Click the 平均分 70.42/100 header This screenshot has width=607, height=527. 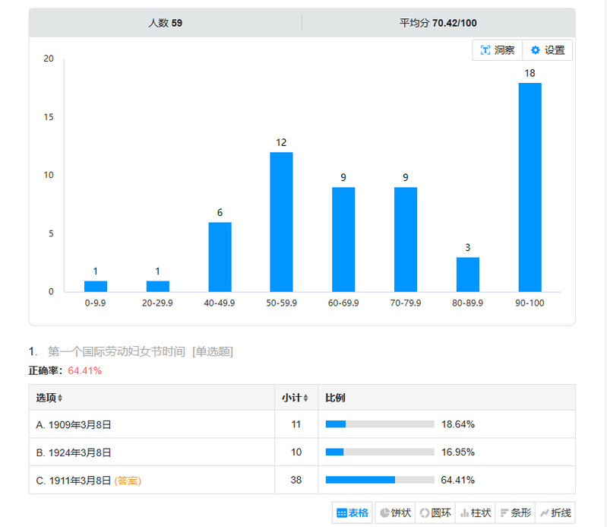[438, 23]
